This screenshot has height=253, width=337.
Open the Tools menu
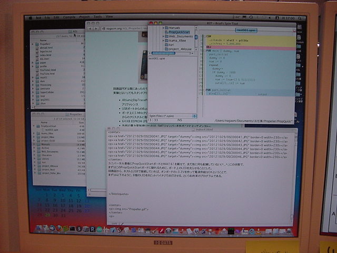[97, 16]
